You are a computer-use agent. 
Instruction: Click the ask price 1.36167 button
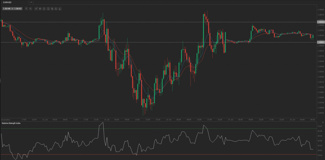(x=18, y=9)
